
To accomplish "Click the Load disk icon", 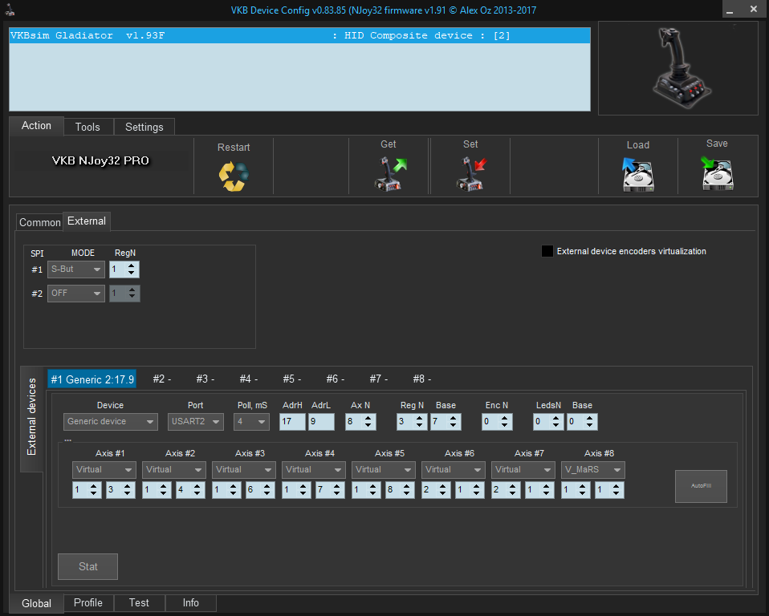I will point(637,174).
